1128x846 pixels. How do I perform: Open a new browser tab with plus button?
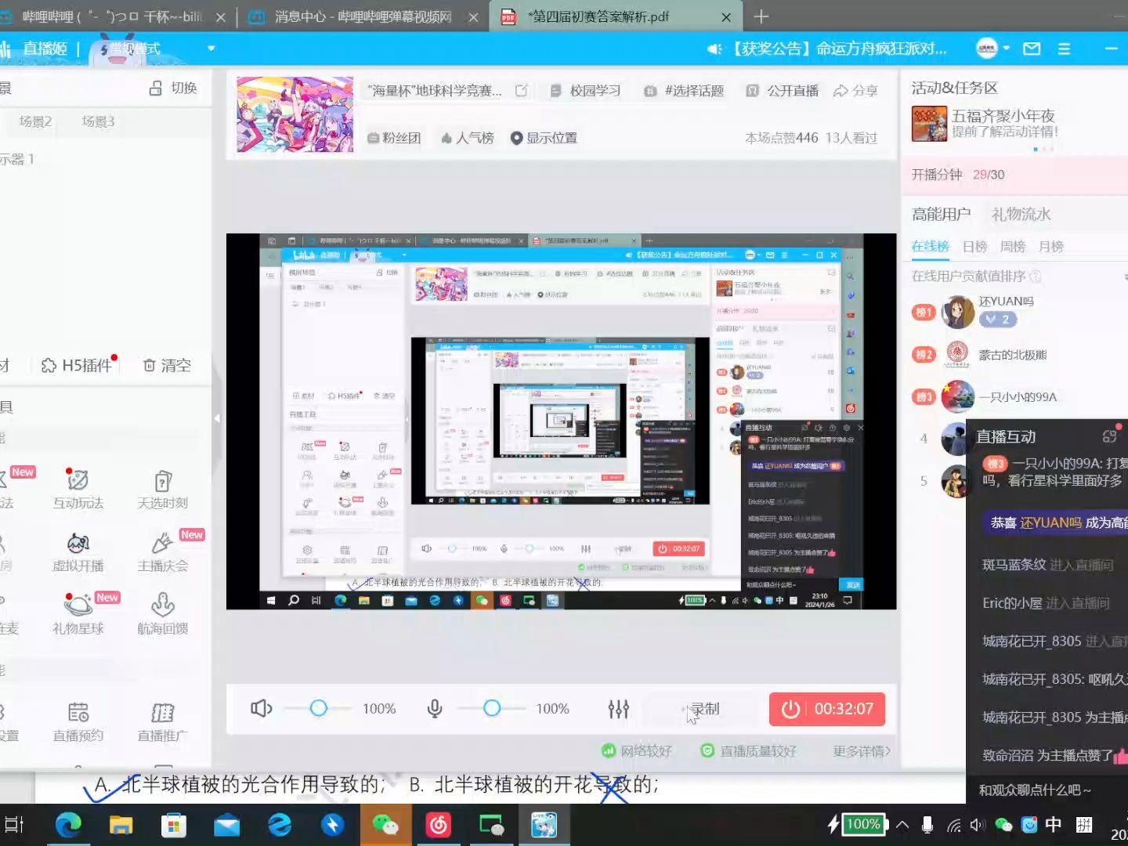[761, 16]
